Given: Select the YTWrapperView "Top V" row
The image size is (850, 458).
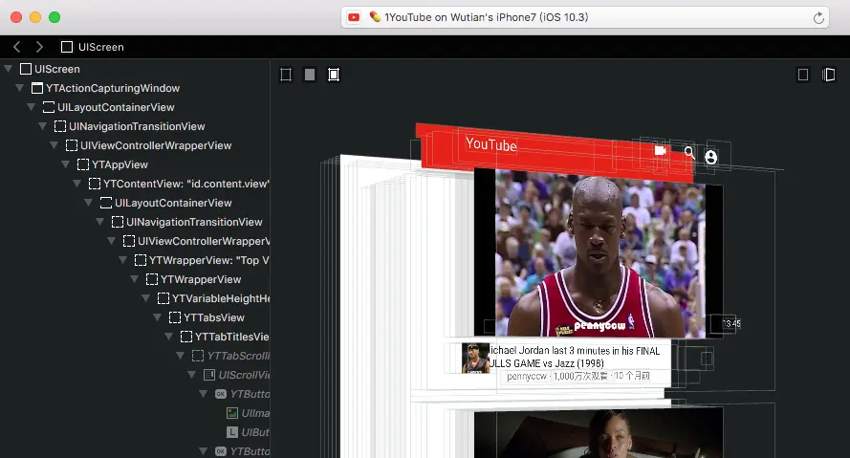Looking at the screenshot, I should (x=135, y=260).
